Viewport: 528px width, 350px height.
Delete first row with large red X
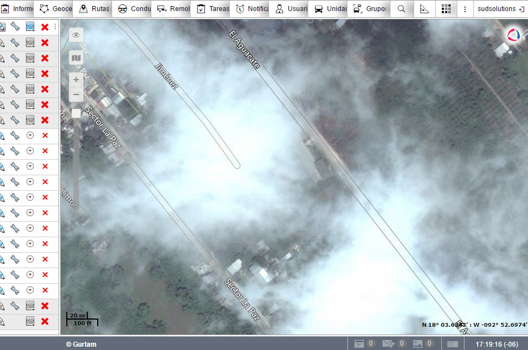click(x=45, y=27)
